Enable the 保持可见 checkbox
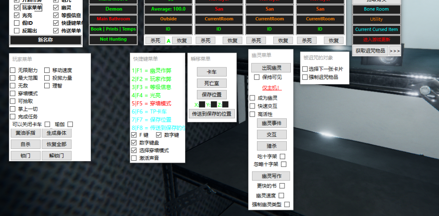The image size is (439, 216). click(257, 77)
